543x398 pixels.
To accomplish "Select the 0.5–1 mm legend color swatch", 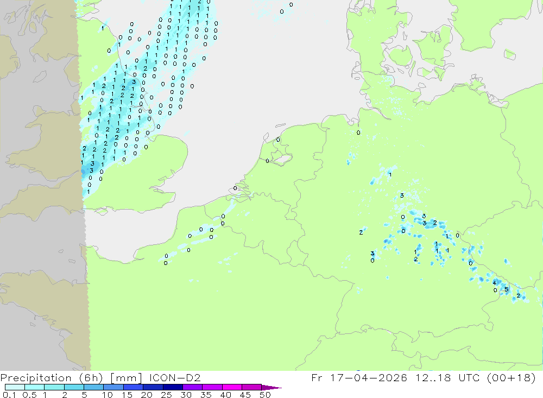I will point(34,387).
